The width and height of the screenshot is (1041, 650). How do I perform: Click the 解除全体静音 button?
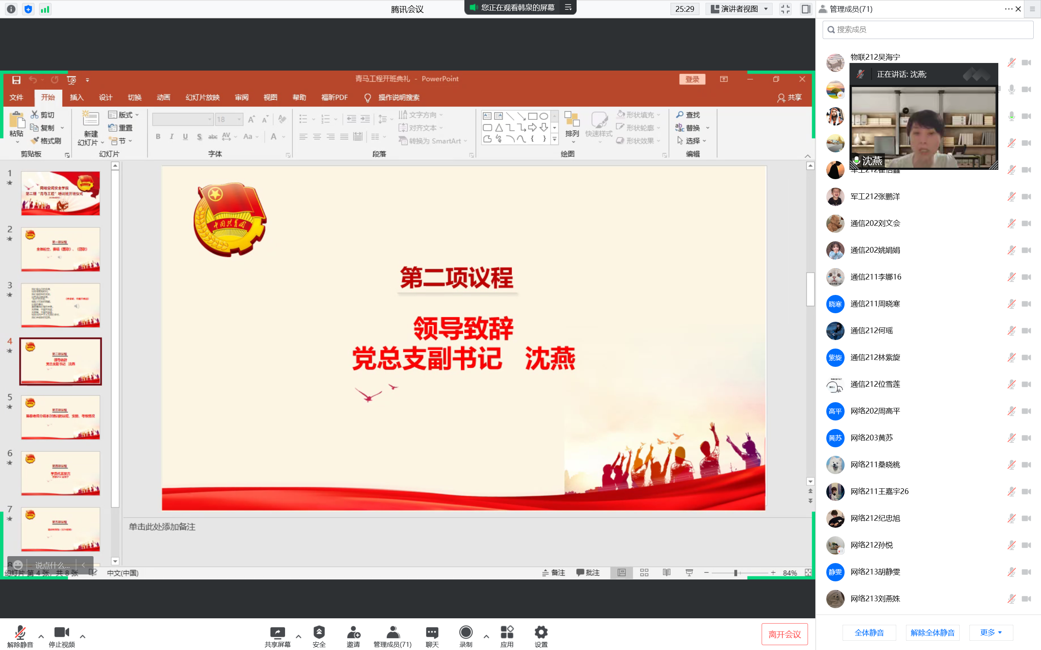932,633
